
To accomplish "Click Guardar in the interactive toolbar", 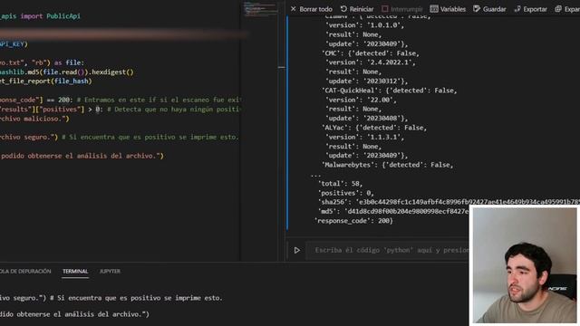I will tap(489, 9).
